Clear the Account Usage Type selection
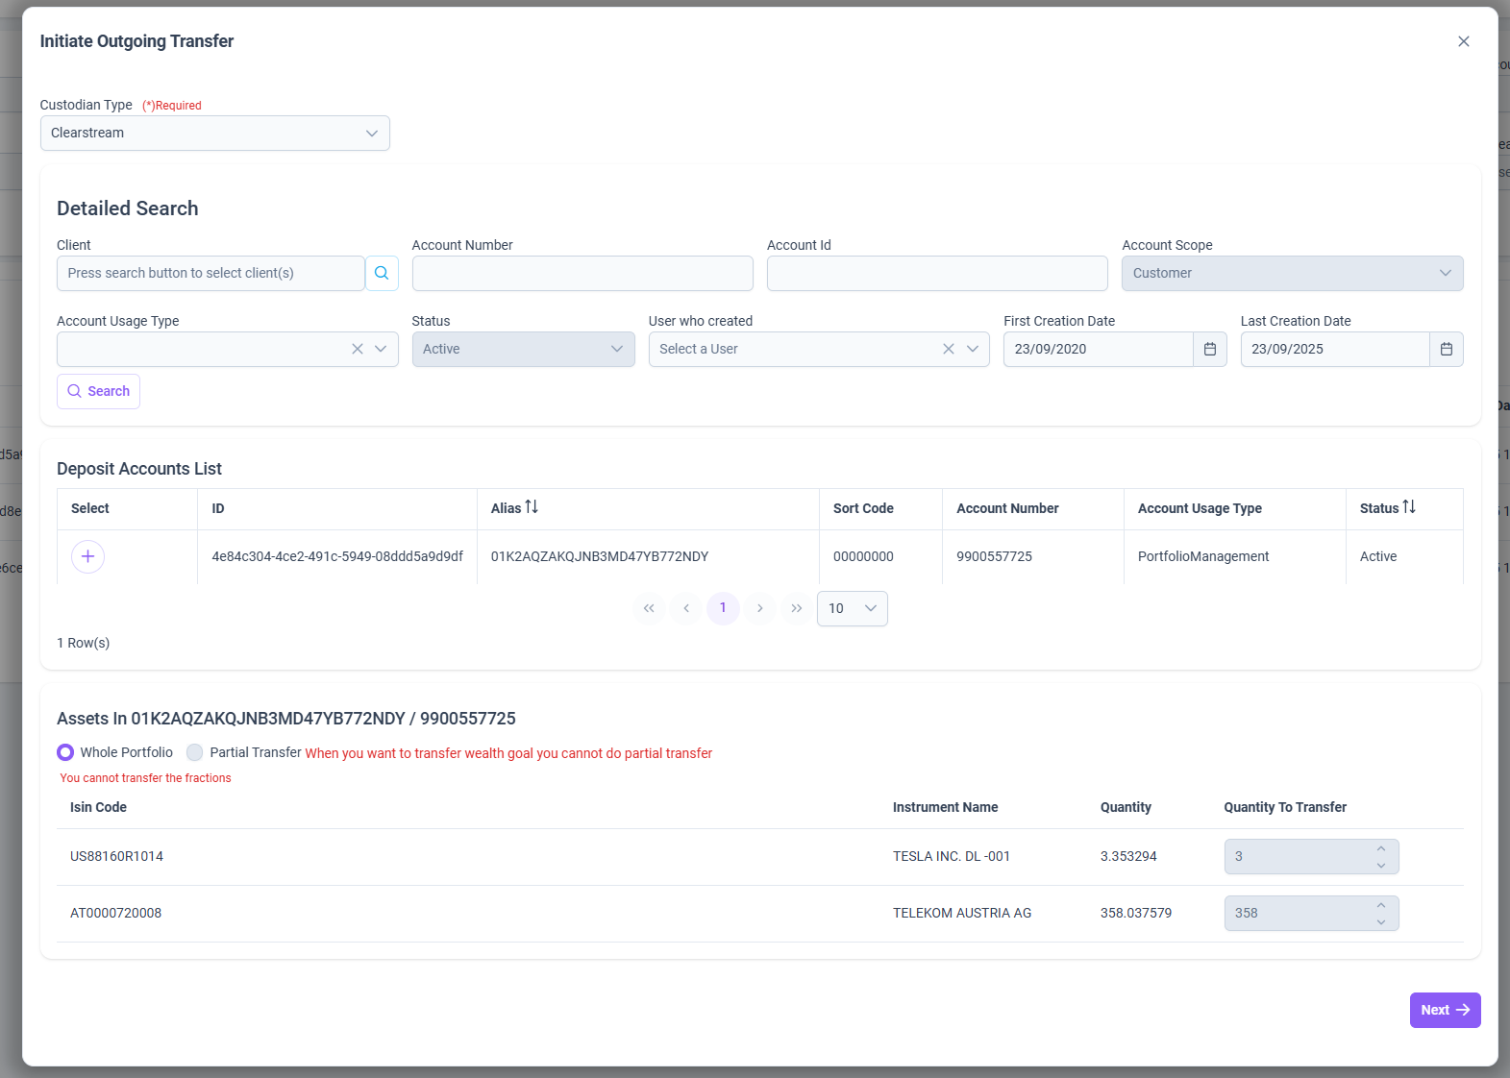This screenshot has height=1078, width=1510. tap(358, 349)
